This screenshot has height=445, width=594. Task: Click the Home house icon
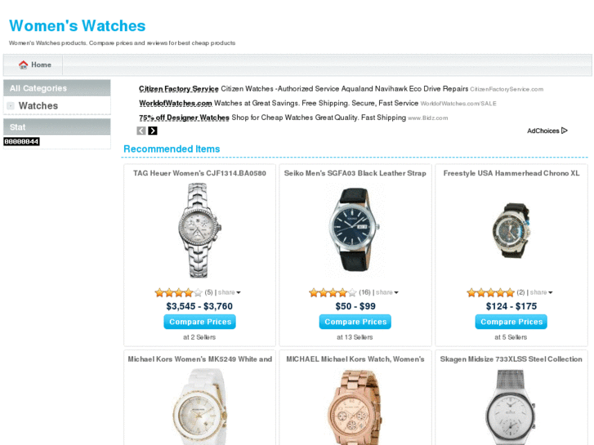point(23,65)
